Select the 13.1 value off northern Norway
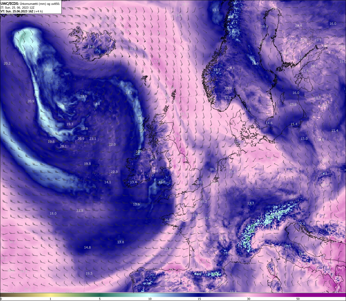This screenshot has height=301, width=346. [215, 10]
